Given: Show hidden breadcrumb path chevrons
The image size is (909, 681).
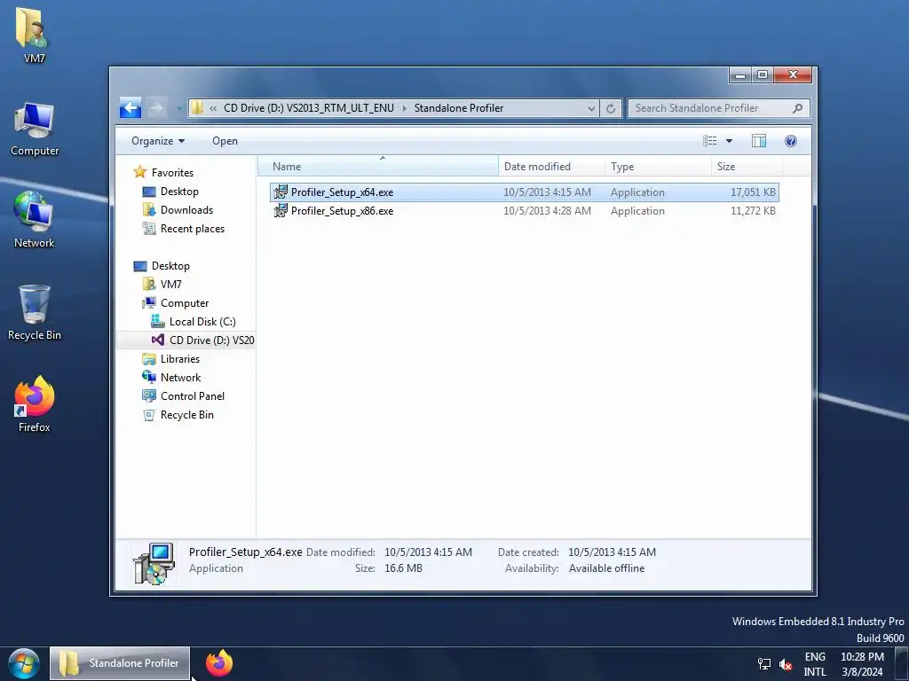Looking at the screenshot, I should coord(213,108).
